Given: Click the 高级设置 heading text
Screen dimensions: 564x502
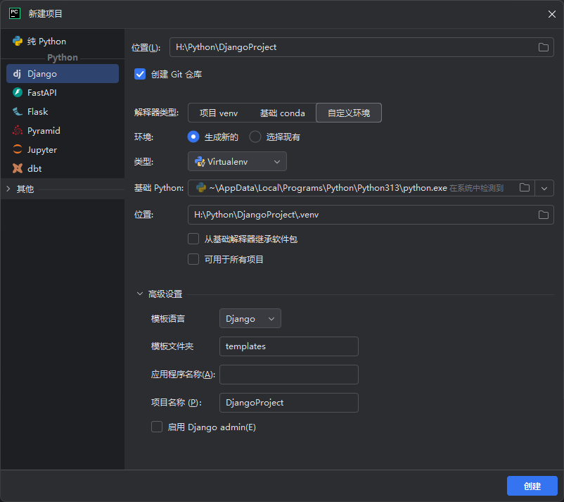Looking at the screenshot, I should [165, 294].
